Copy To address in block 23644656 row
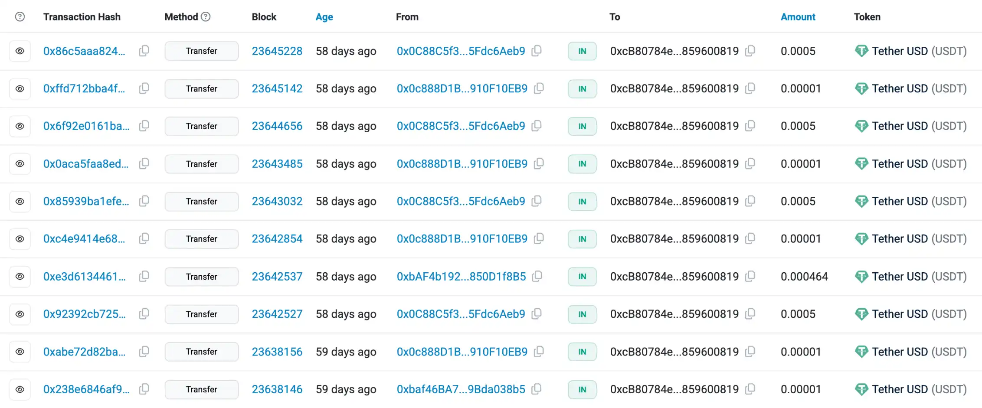Viewport: 982px width, 408px height. [x=750, y=126]
